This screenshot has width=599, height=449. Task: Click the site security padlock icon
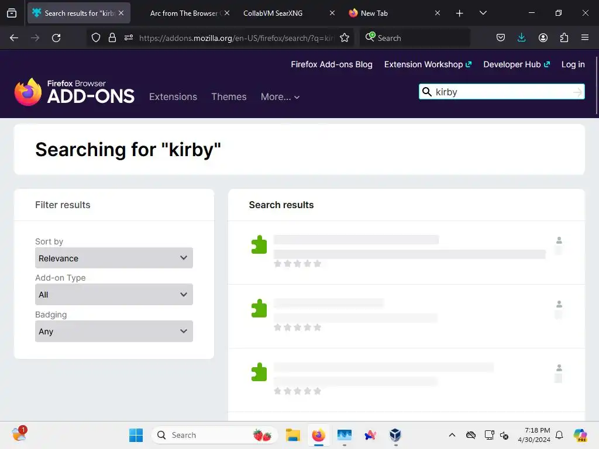[x=112, y=38]
